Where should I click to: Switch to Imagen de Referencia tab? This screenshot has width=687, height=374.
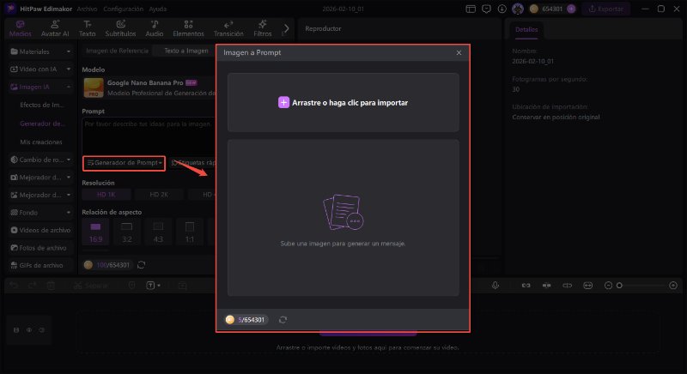117,51
